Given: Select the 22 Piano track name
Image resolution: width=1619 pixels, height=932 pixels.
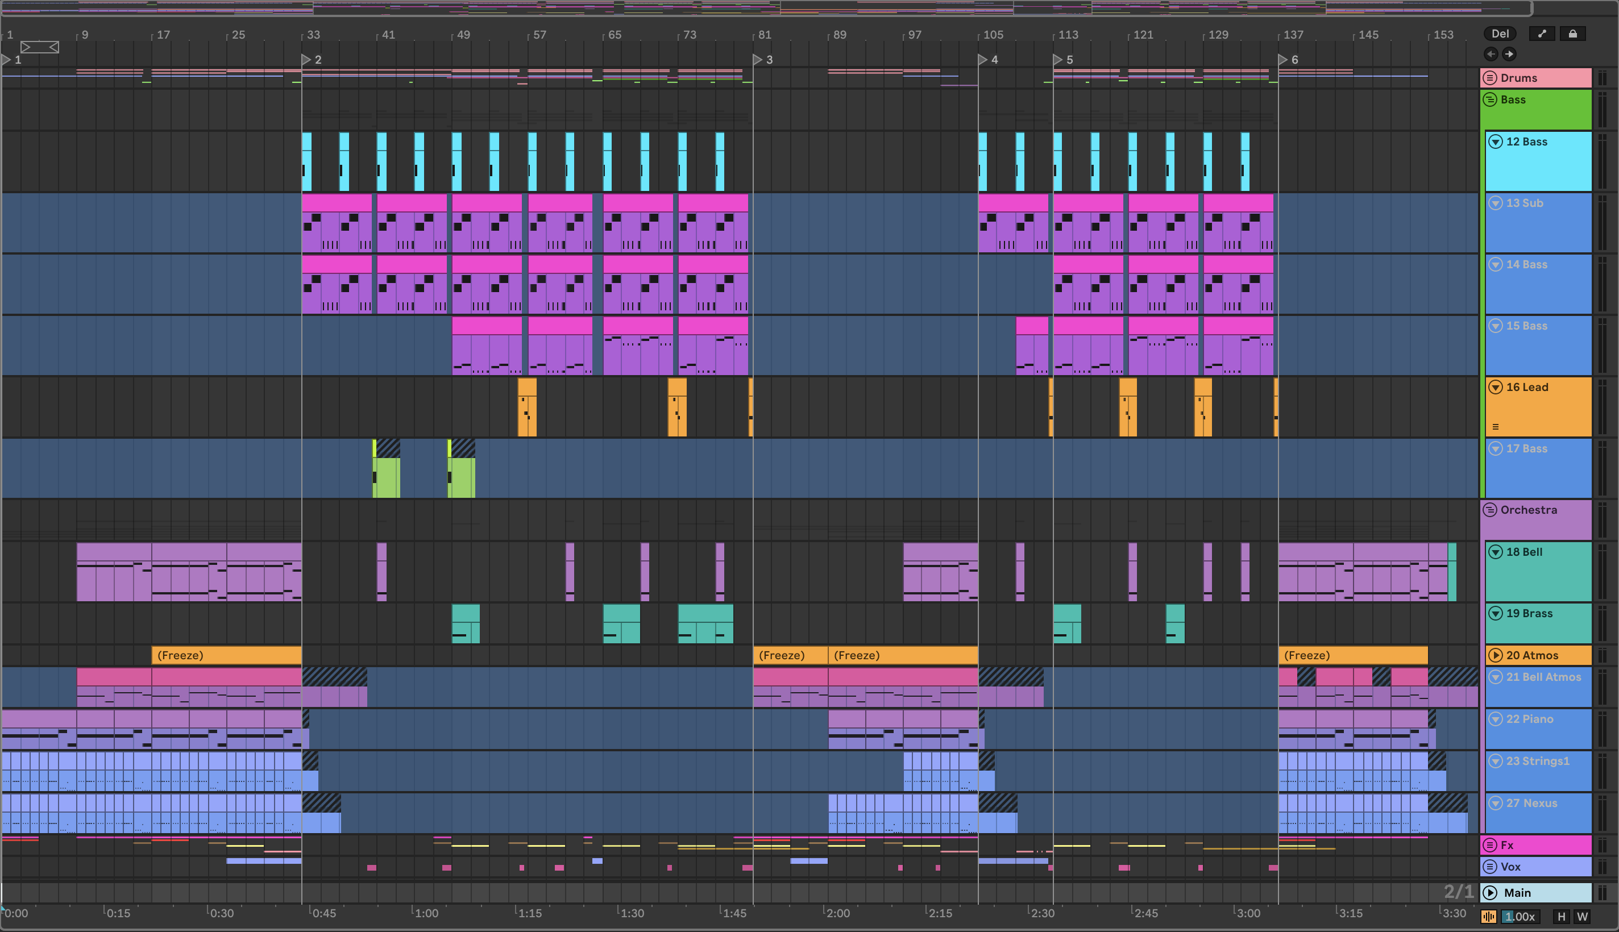Looking at the screenshot, I should (1529, 719).
